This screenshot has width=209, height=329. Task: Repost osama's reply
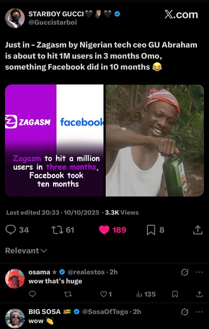tap(68, 294)
